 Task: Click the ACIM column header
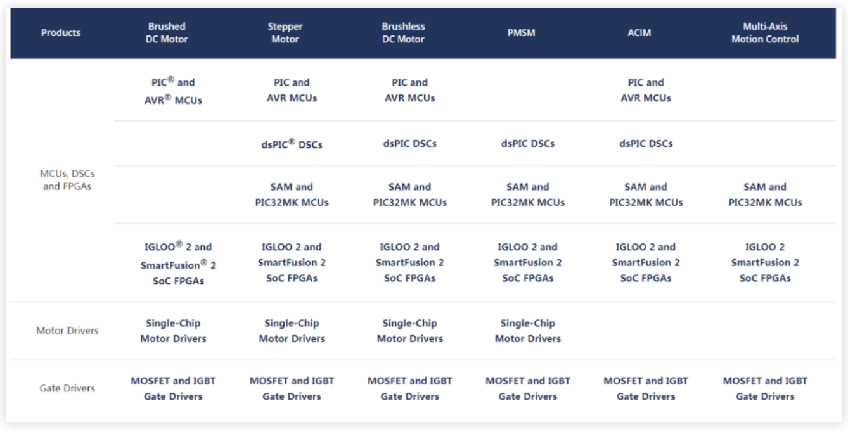click(x=639, y=33)
